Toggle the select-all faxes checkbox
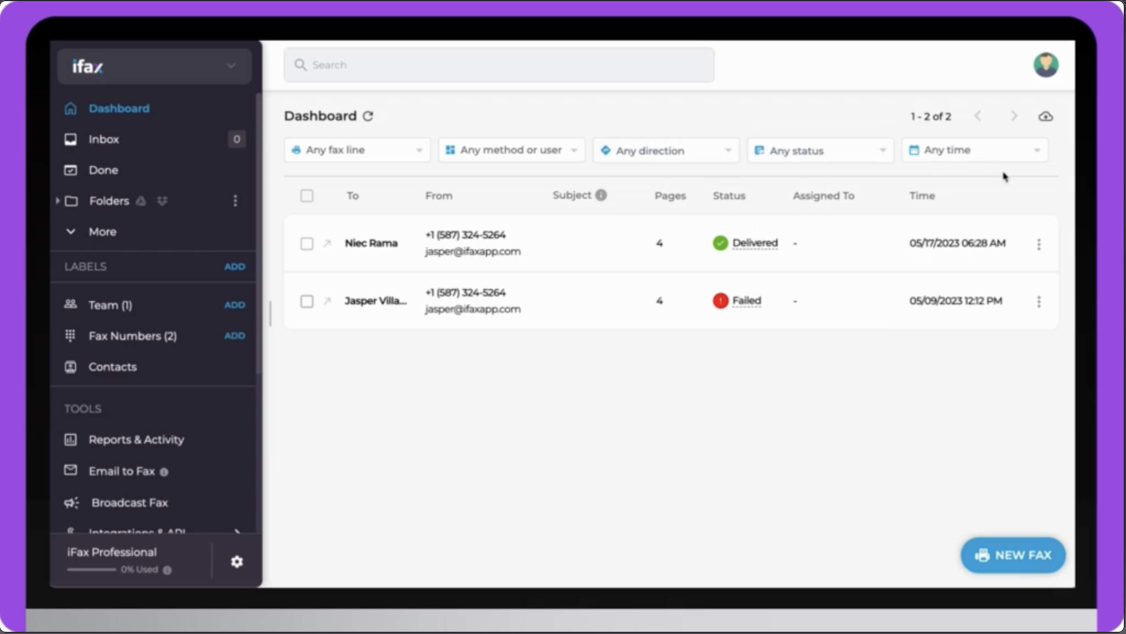Image resolution: width=1126 pixels, height=634 pixels. (307, 196)
